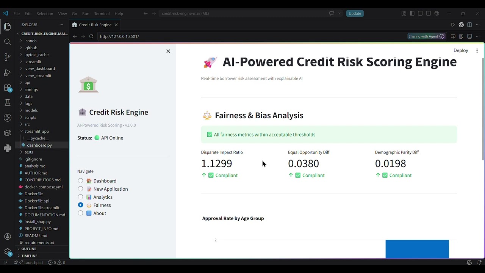Expand the models folder
The width and height of the screenshot is (485, 273).
coord(42,110)
